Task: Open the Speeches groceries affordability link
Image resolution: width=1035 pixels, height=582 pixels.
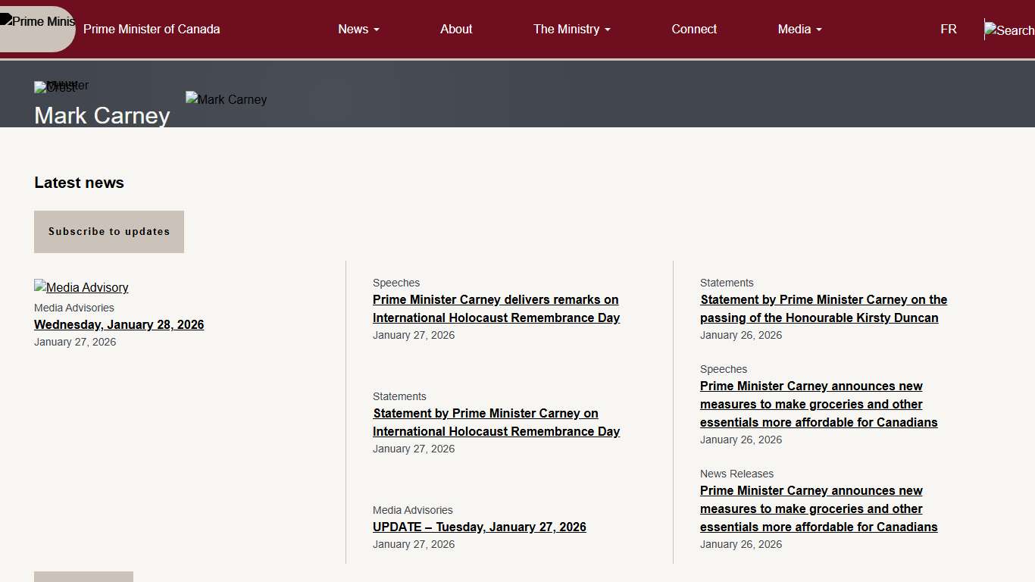Action: (x=818, y=404)
